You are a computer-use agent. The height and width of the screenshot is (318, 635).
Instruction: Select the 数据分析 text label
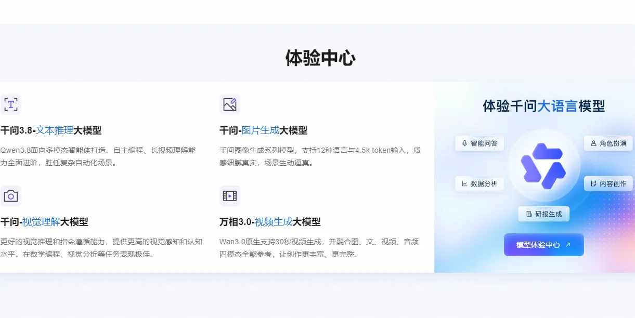coord(484,184)
